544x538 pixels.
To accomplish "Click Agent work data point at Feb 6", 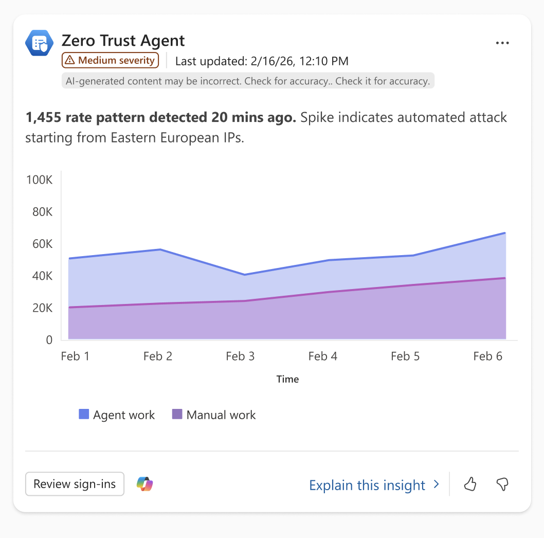I will 504,233.
